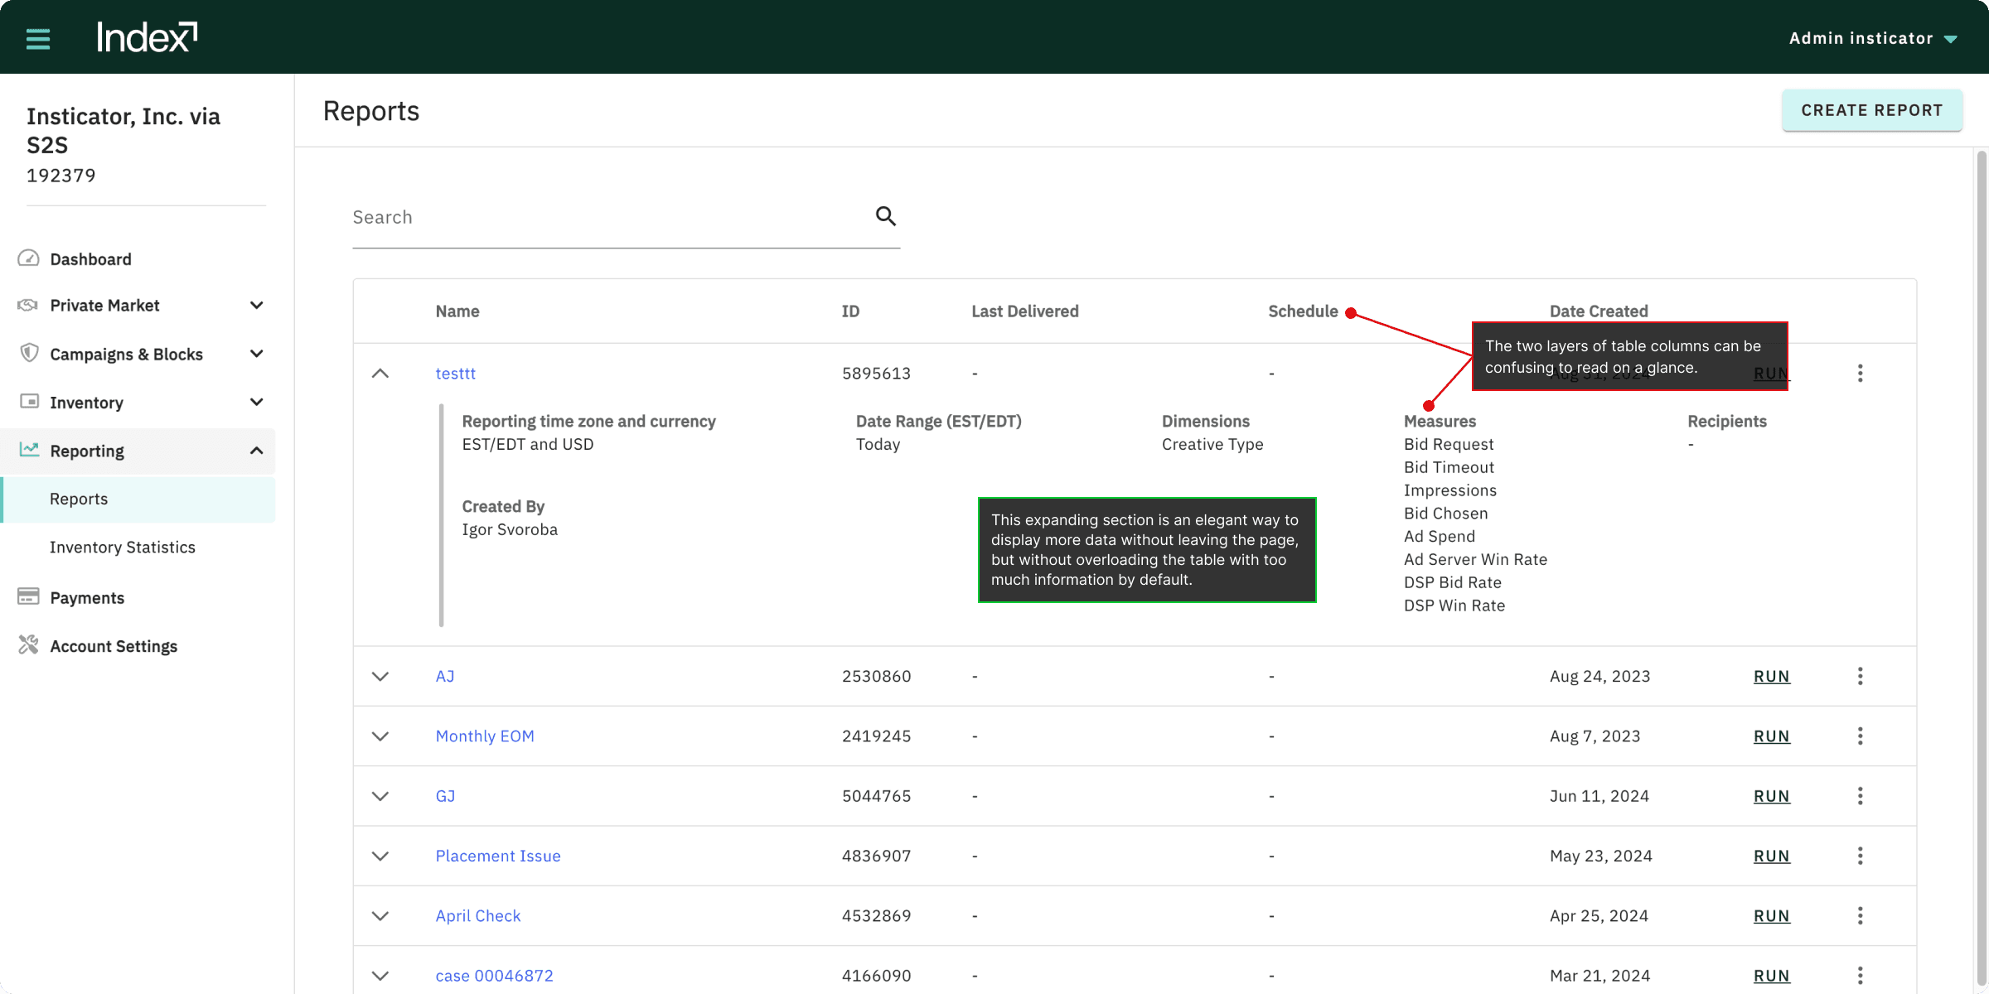Open the testtt report link
The width and height of the screenshot is (1989, 994).
456,374
